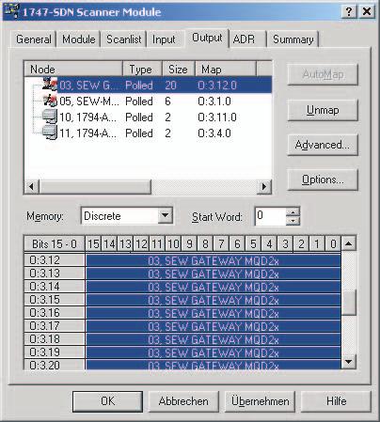Open the Advanced... settings
This screenshot has width=380, height=422.
pyautogui.click(x=323, y=145)
